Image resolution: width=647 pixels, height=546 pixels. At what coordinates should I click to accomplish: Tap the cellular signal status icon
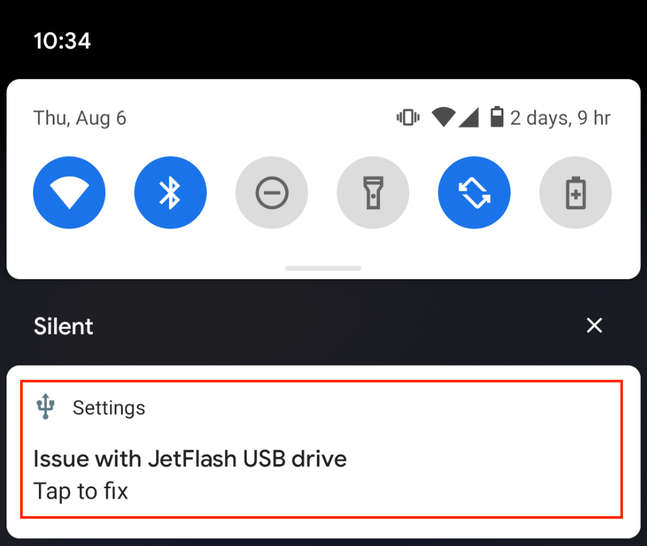pyautogui.click(x=468, y=118)
